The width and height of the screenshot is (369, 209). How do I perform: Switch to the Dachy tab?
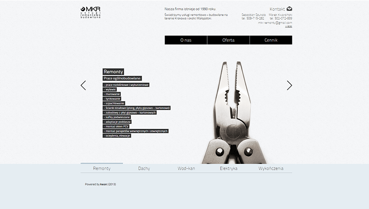pos(144,168)
